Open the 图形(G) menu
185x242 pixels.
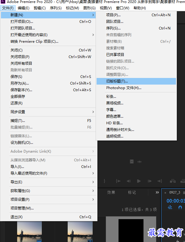(89, 8)
